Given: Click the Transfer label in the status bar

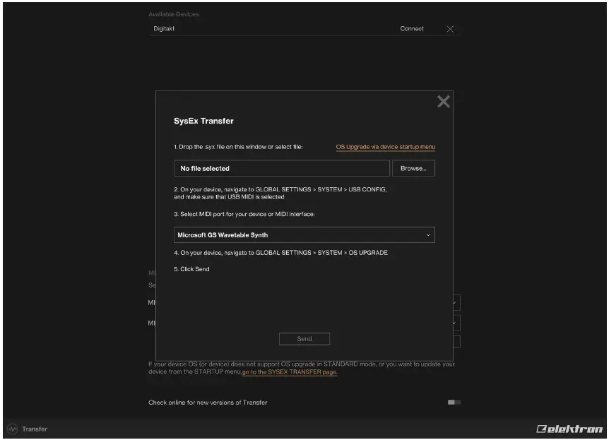Looking at the screenshot, I should [x=32, y=429].
